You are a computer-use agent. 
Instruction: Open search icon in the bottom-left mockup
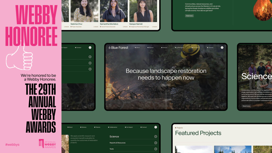tap(156, 127)
